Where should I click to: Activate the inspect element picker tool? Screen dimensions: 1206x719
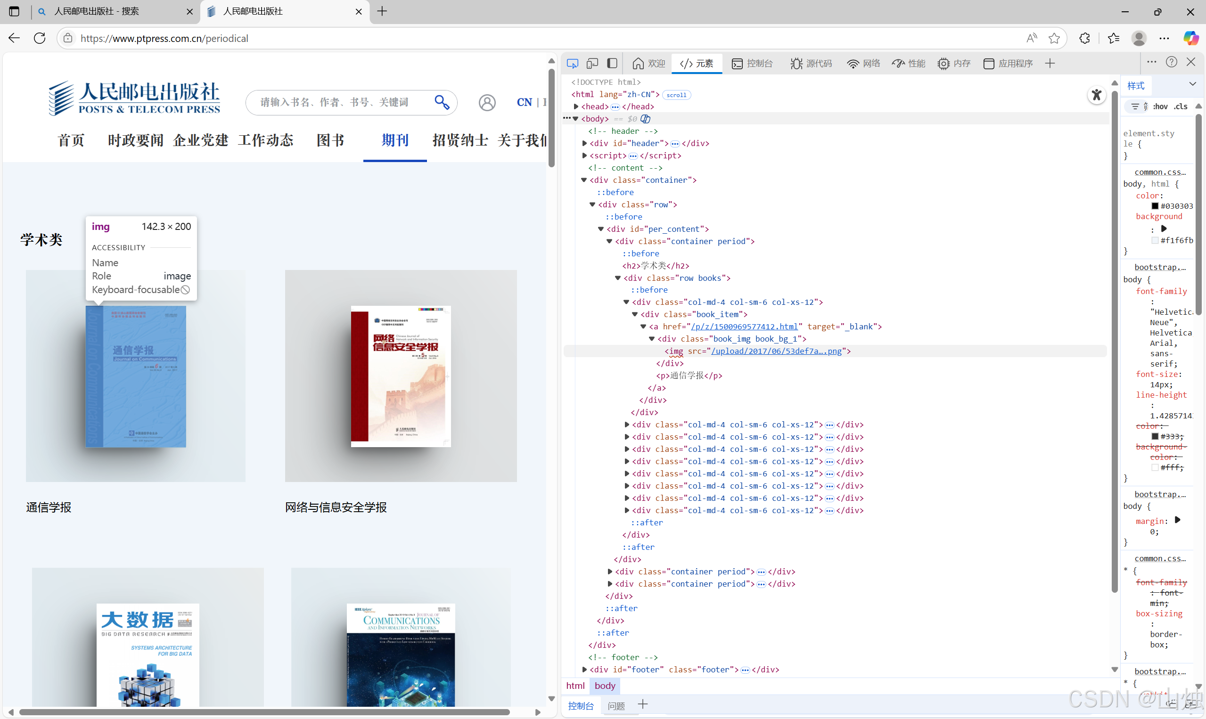572,64
